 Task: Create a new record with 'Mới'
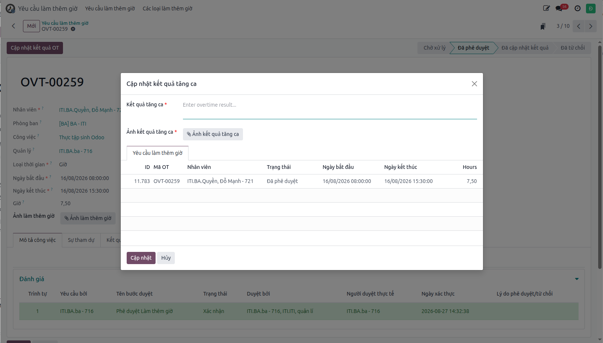(31, 26)
